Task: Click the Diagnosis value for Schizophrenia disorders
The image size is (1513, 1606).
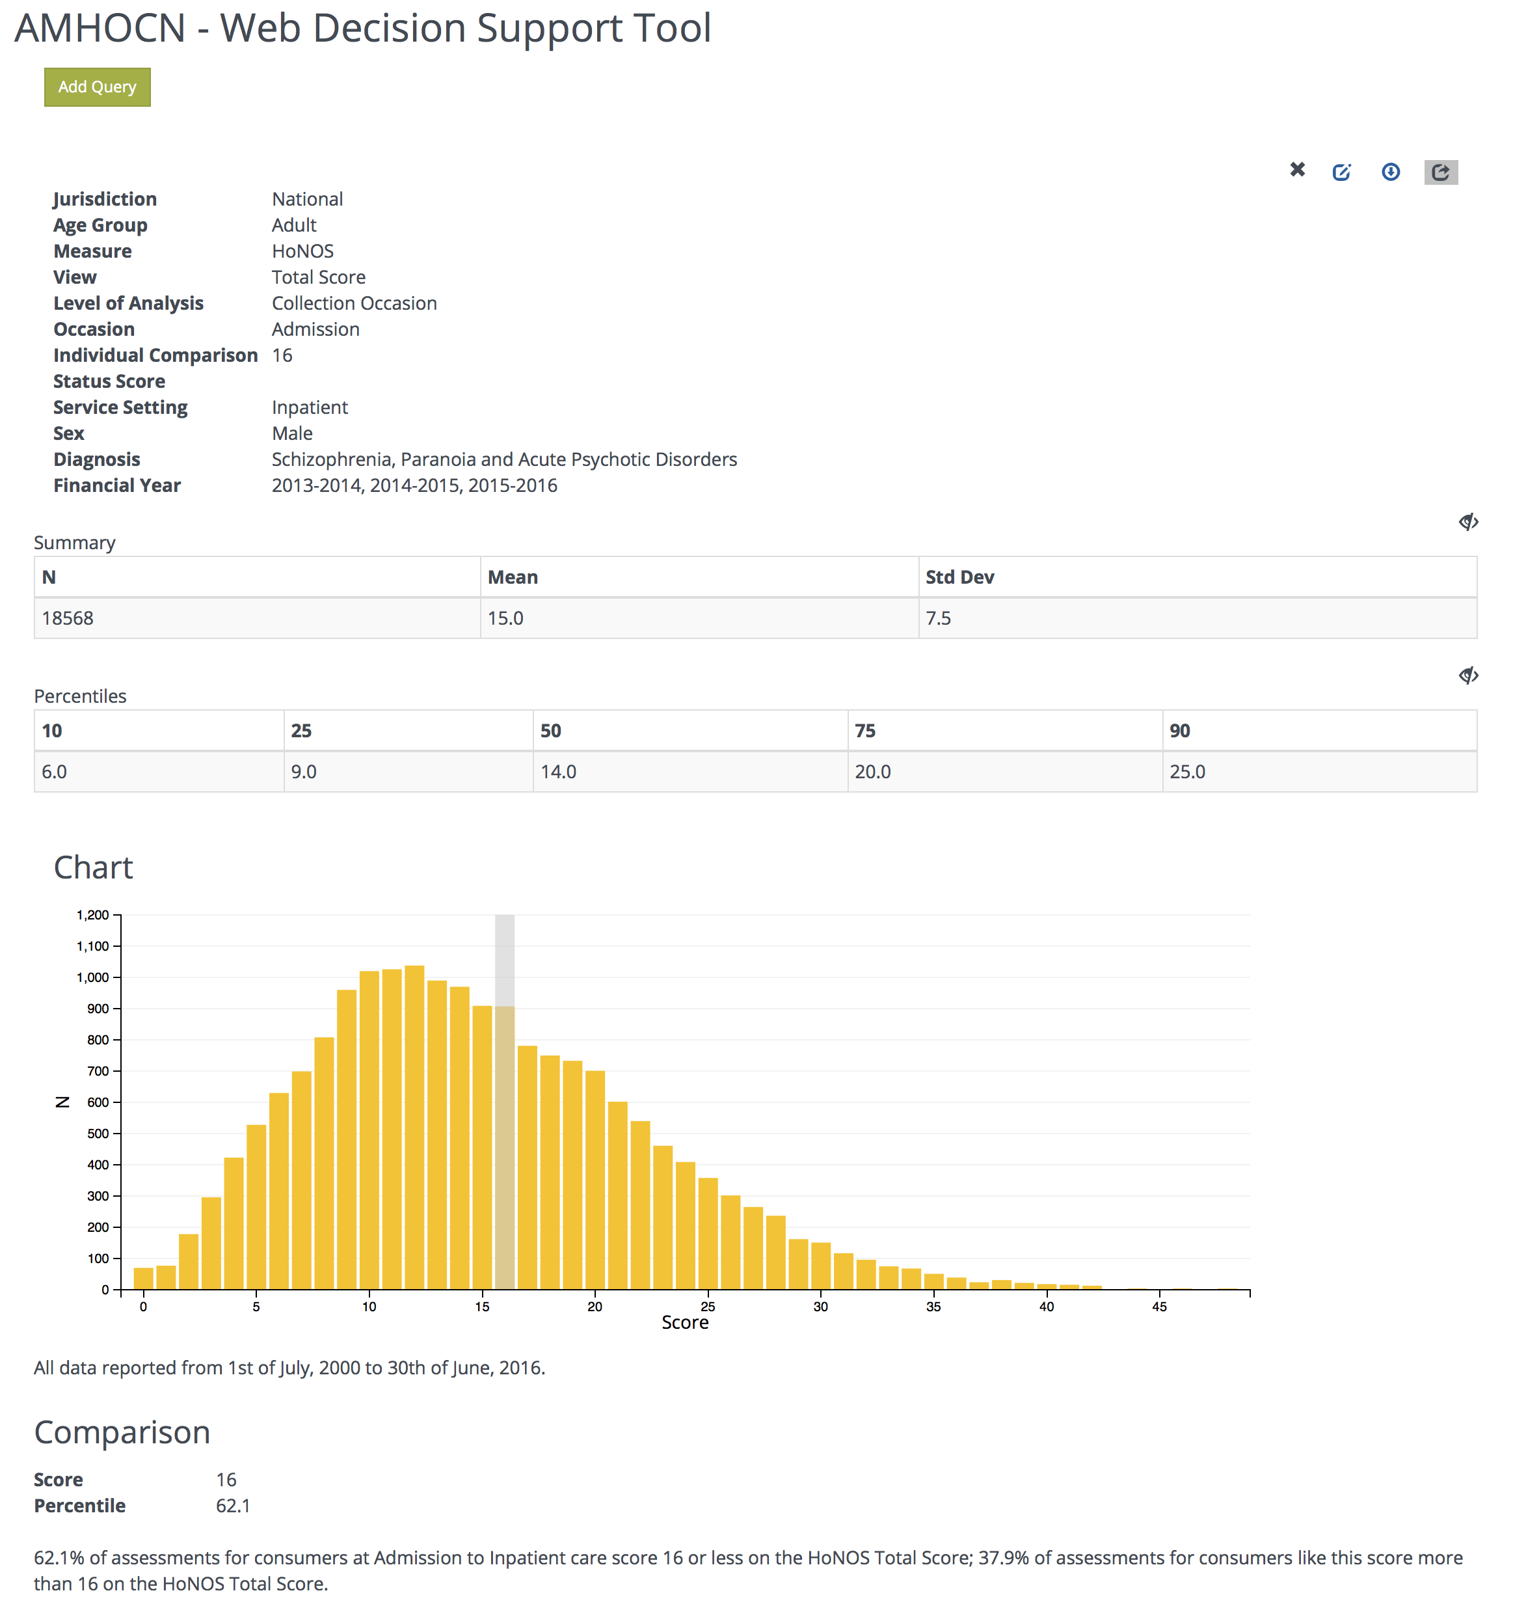Action: [503, 459]
